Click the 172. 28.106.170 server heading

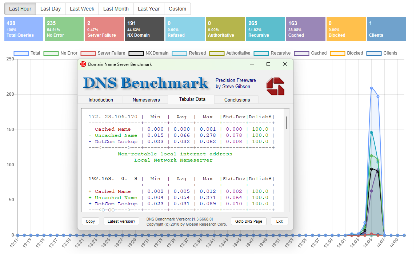click(x=113, y=117)
